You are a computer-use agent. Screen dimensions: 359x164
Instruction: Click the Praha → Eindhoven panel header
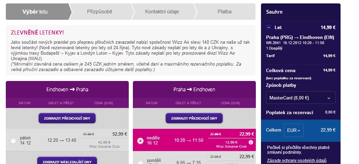(x=194, y=90)
